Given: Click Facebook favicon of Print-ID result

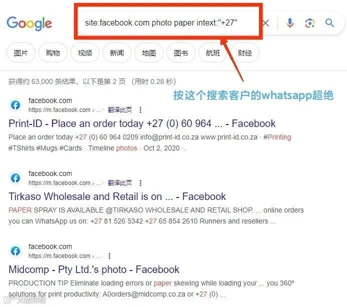Looking at the screenshot, I should click(x=15, y=105).
